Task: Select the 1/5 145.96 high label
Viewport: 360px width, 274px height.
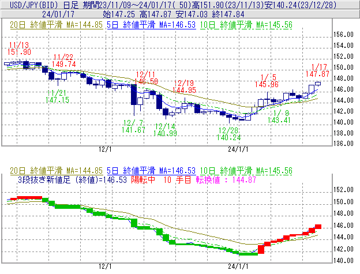Action: (x=267, y=81)
